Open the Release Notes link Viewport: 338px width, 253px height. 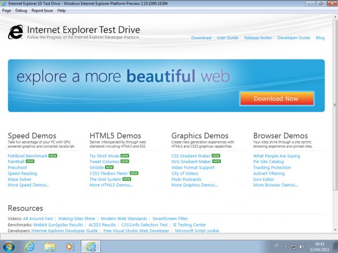[258, 37]
